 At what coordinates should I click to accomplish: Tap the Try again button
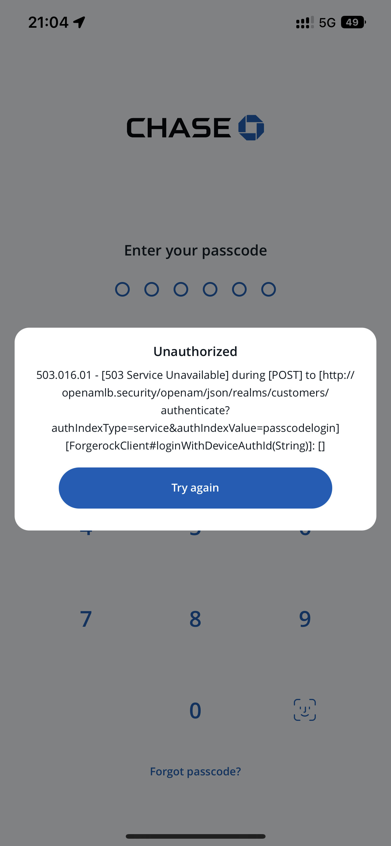[x=195, y=488]
